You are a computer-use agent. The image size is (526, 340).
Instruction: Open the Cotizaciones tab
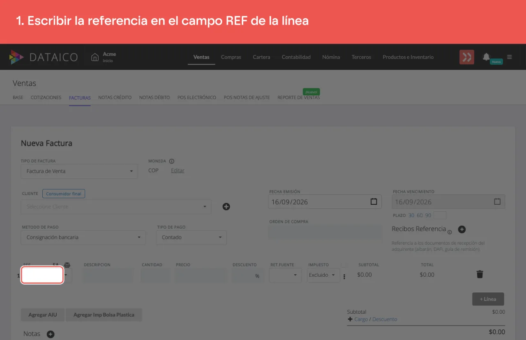pos(46,97)
